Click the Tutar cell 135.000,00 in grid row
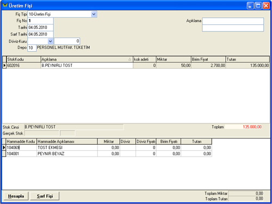Viewport: 272px width, 204px height. 248,65
